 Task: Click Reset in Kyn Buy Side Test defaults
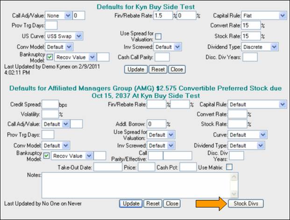tap(158, 69)
